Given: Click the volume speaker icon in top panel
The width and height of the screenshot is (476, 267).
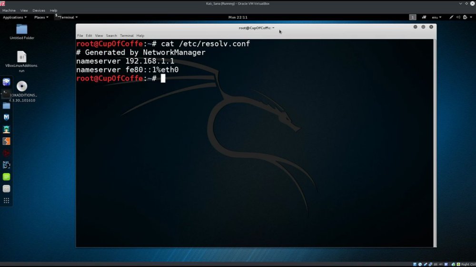Looking at the screenshot, I should (458, 17).
